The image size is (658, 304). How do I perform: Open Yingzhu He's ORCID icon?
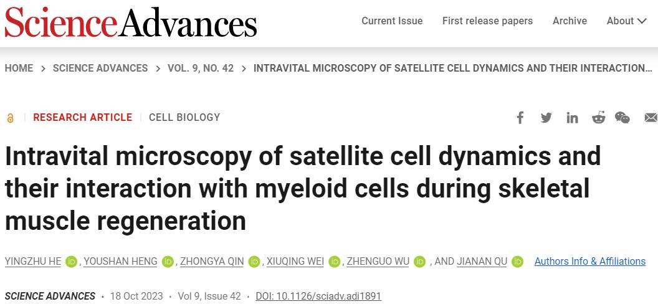(72, 262)
